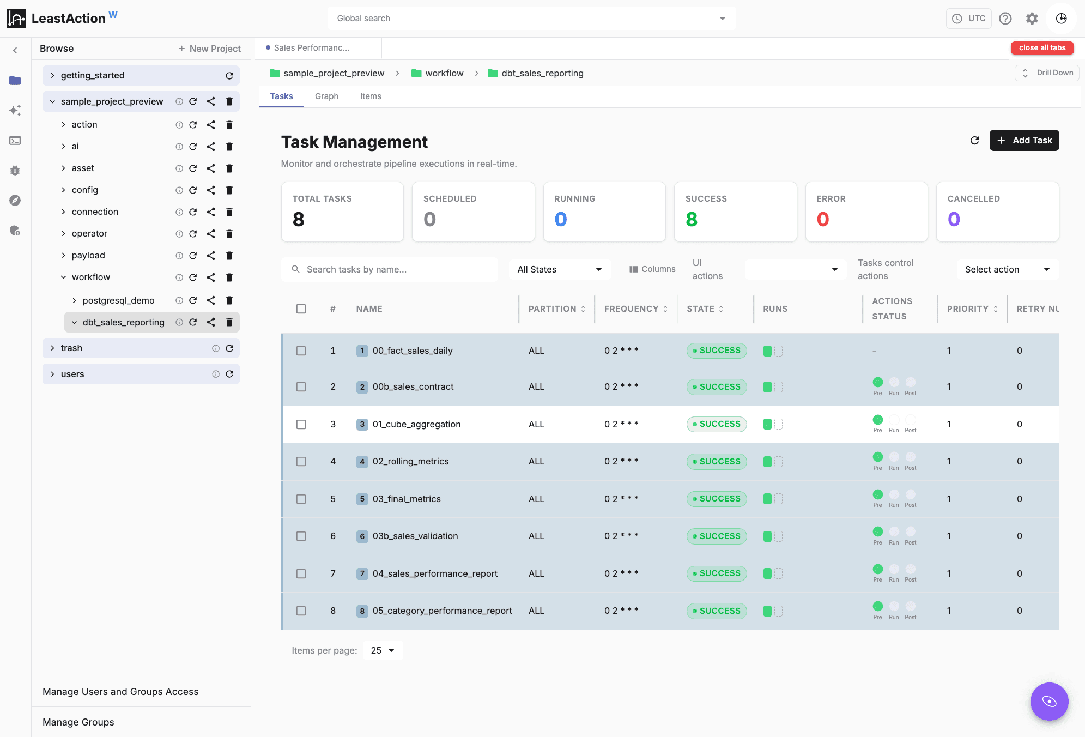
Task: Check the 02_rolling_metrics task checkbox
Action: [x=301, y=462]
